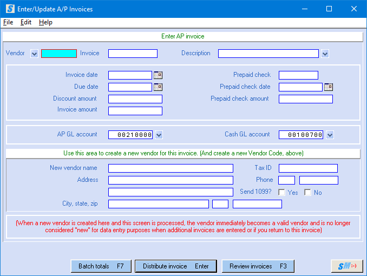Viewport: 367px width, 276px height.
Task: Click the AP GL account 00210000 field
Action: coord(130,135)
